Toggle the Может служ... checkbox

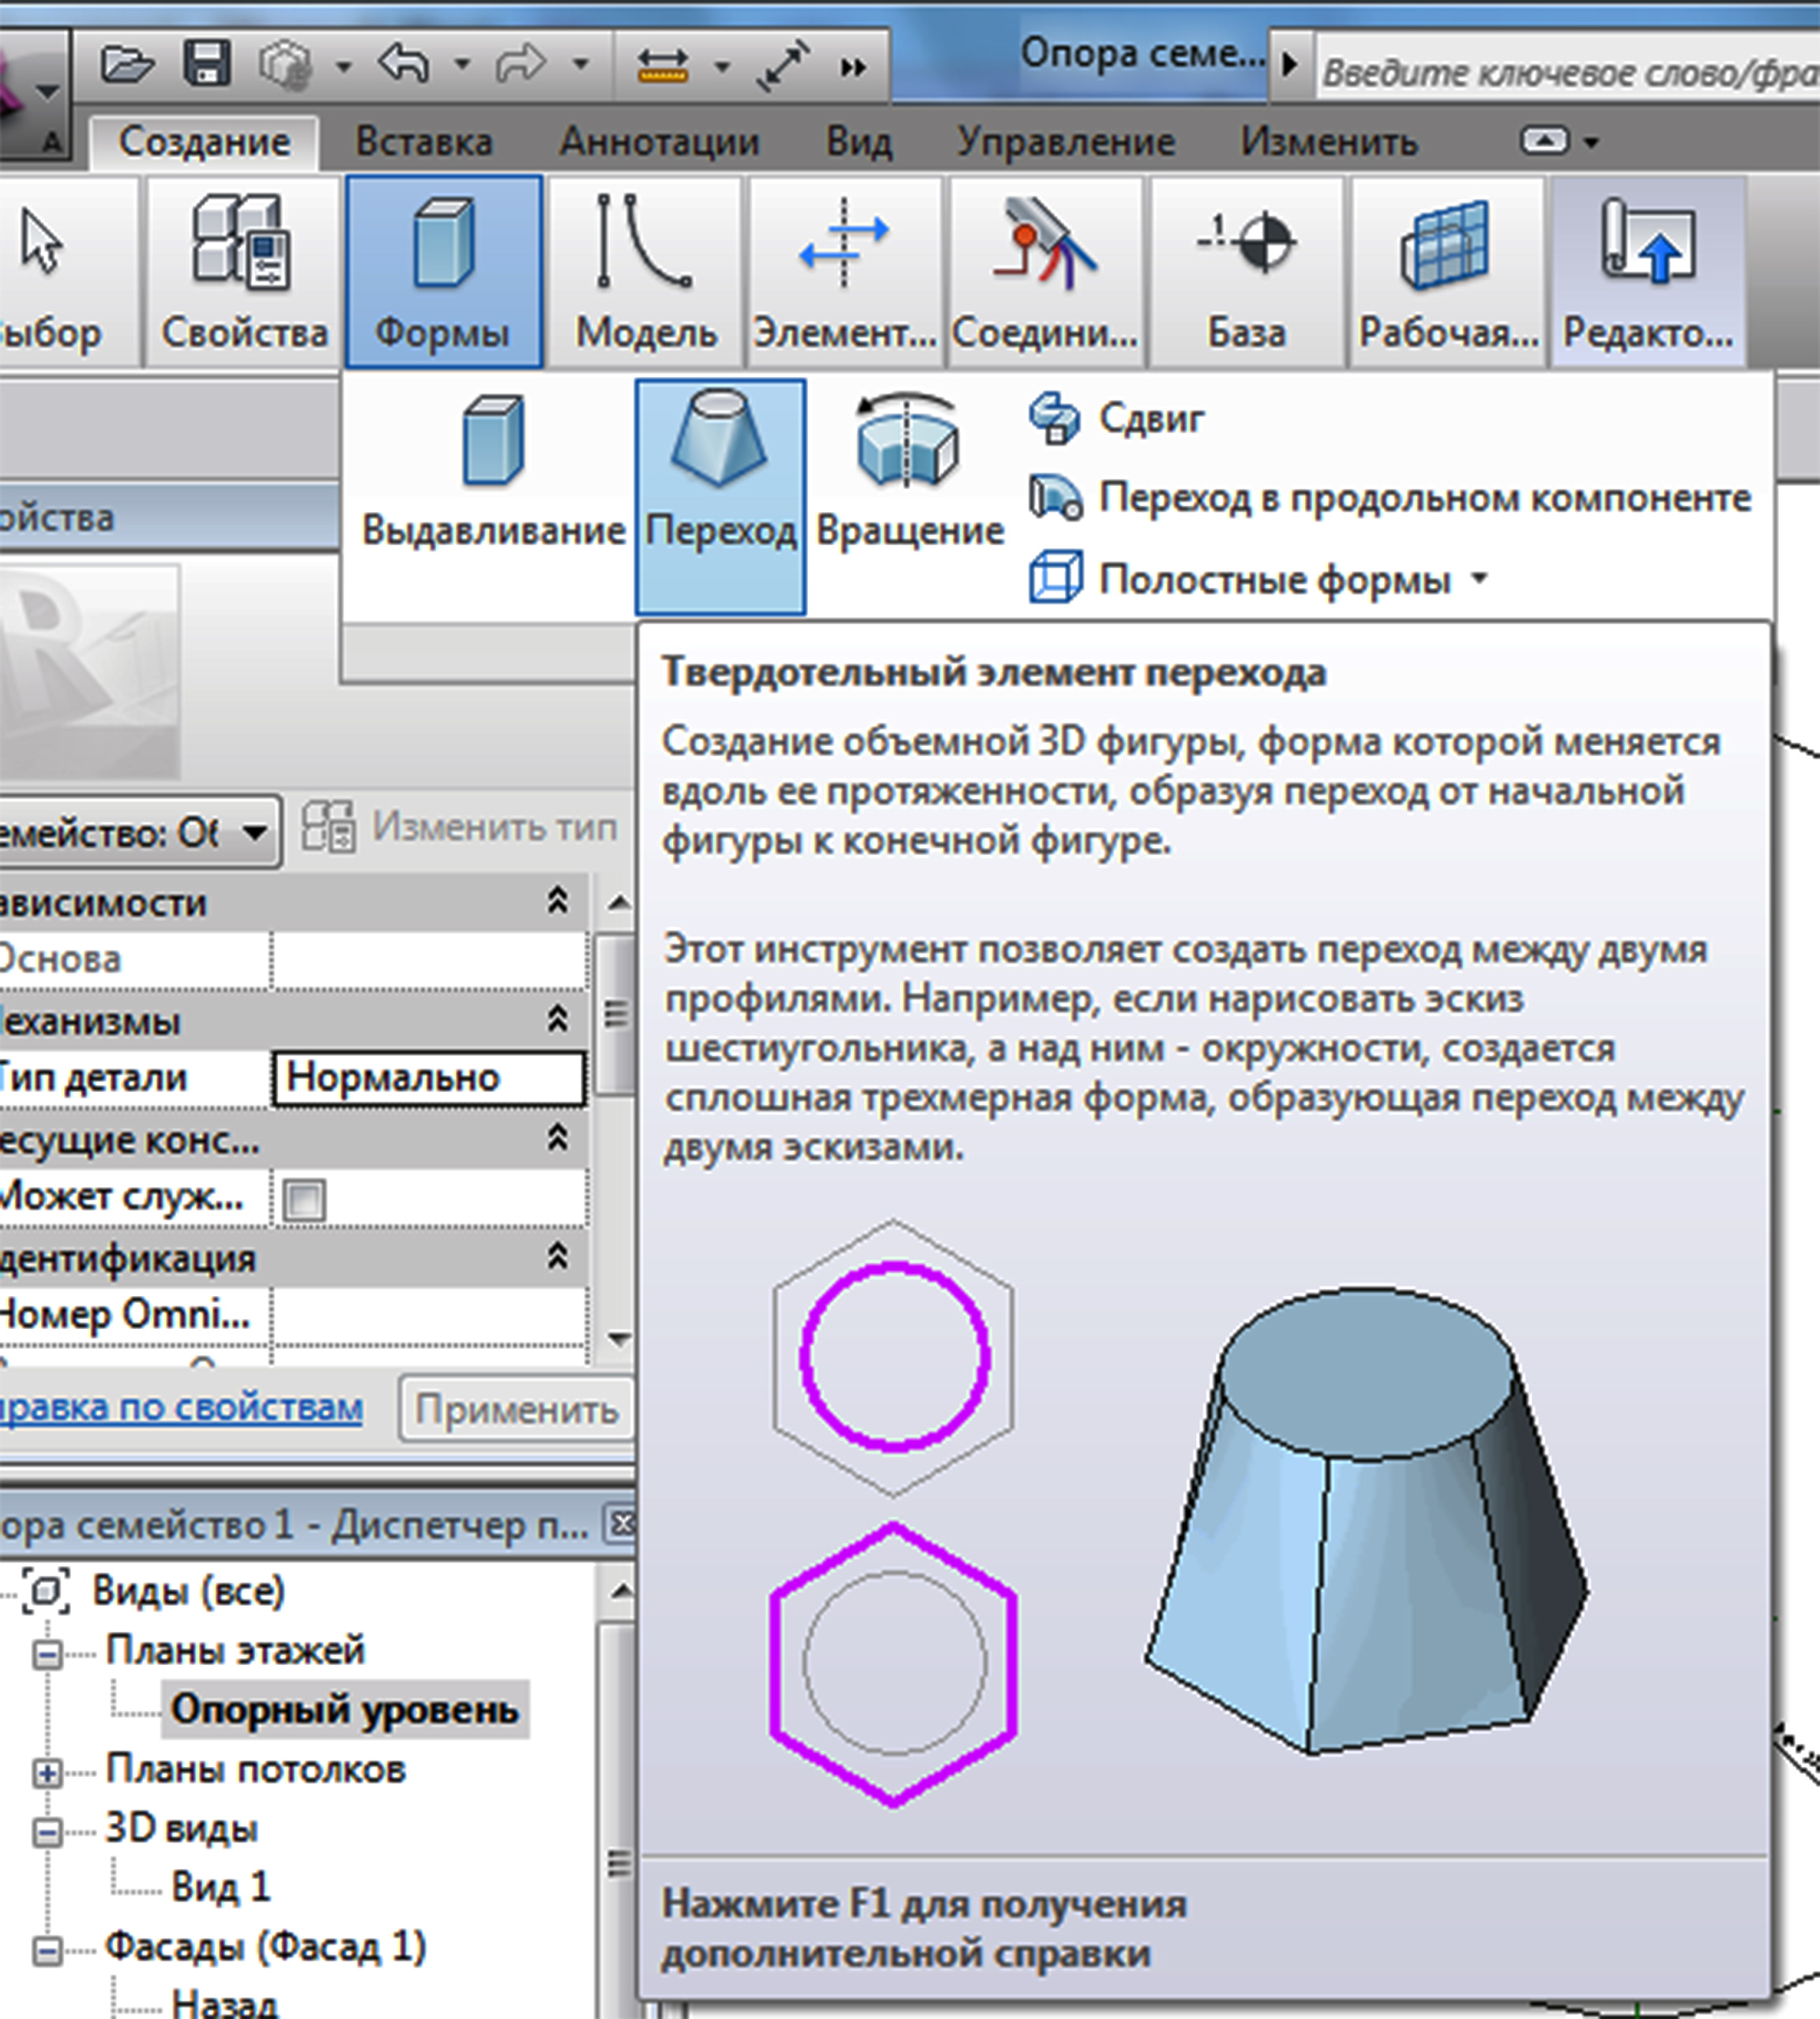304,1200
